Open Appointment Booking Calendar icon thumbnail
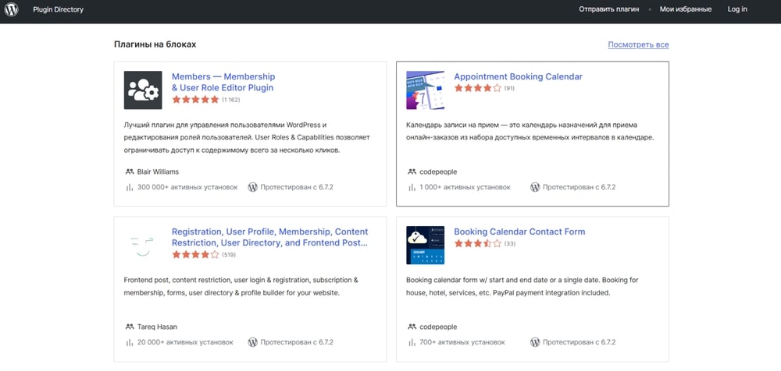The image size is (781, 371). coord(426,90)
